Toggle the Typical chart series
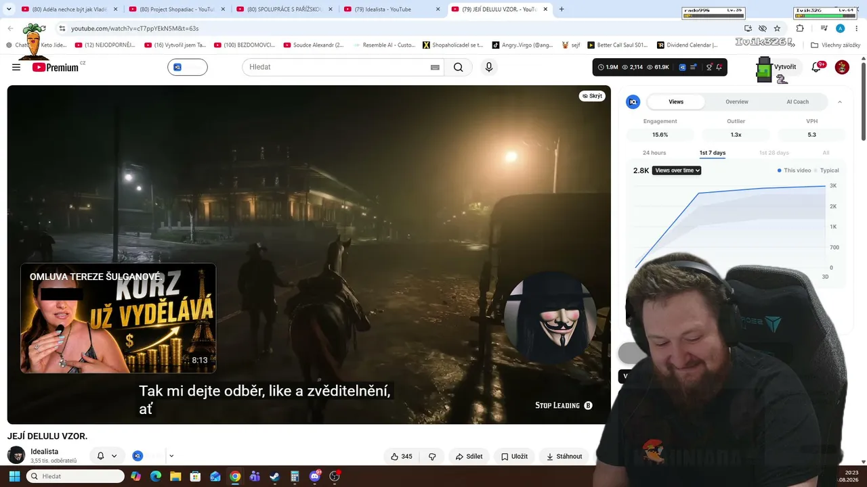Image resolution: width=867 pixels, height=487 pixels. tap(826, 170)
